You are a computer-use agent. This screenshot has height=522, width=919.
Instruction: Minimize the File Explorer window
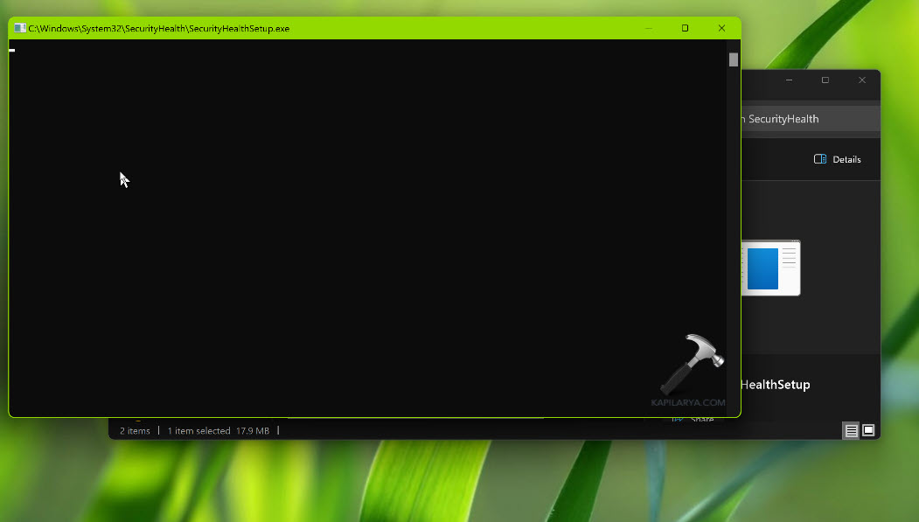pos(789,80)
